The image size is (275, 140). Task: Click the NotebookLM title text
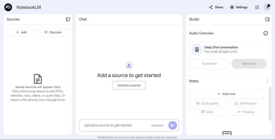28,7
